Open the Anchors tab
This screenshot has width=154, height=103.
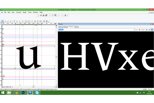(x=76, y=27)
